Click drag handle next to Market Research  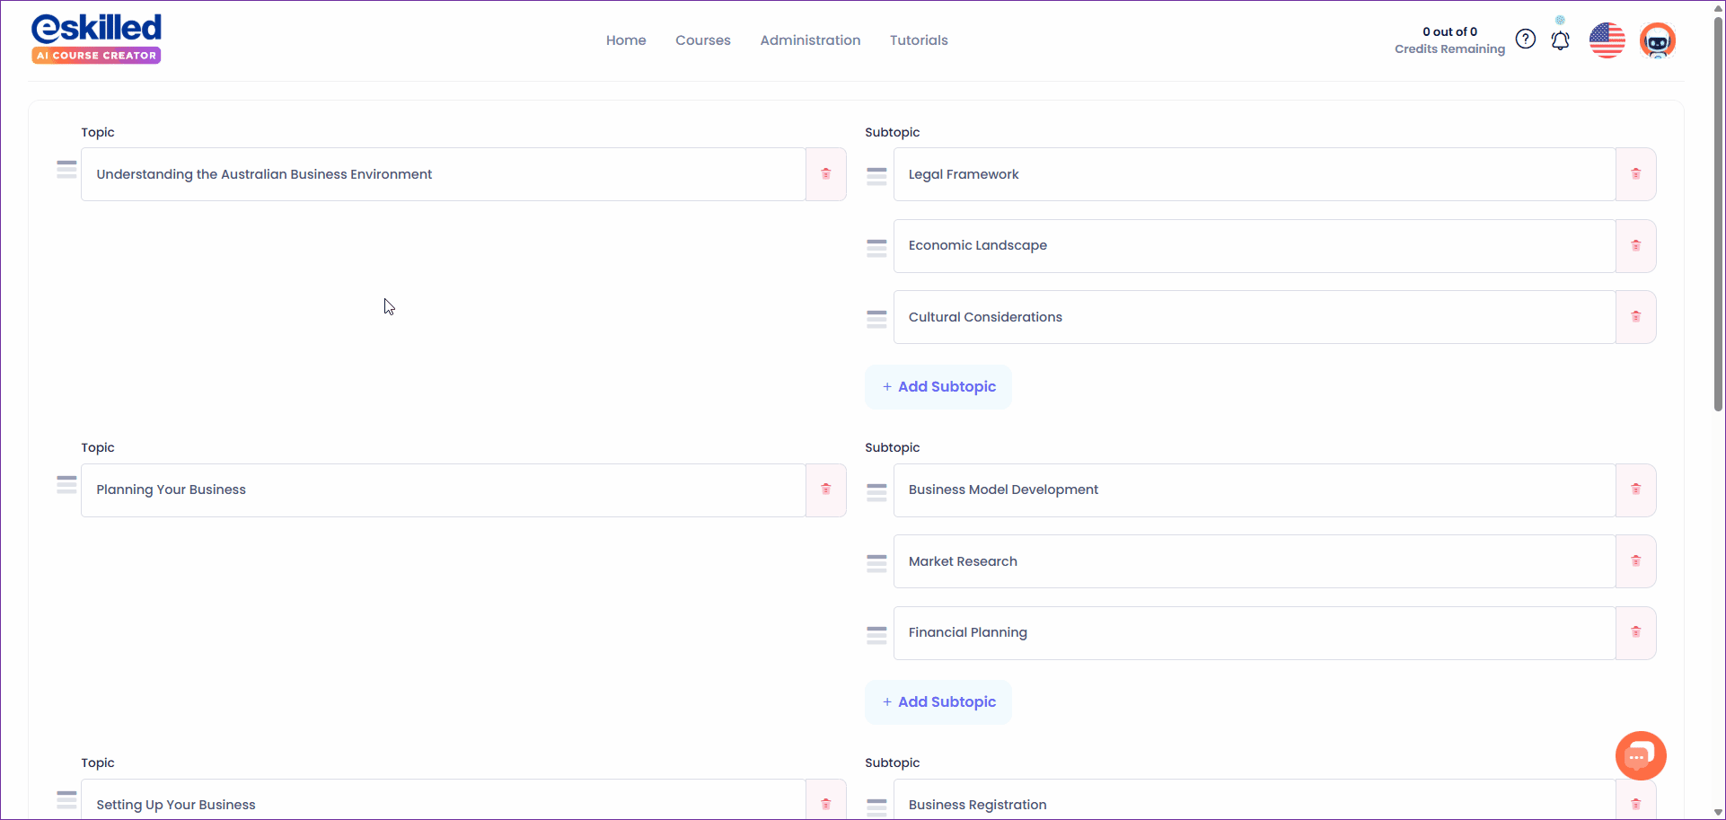click(x=876, y=562)
